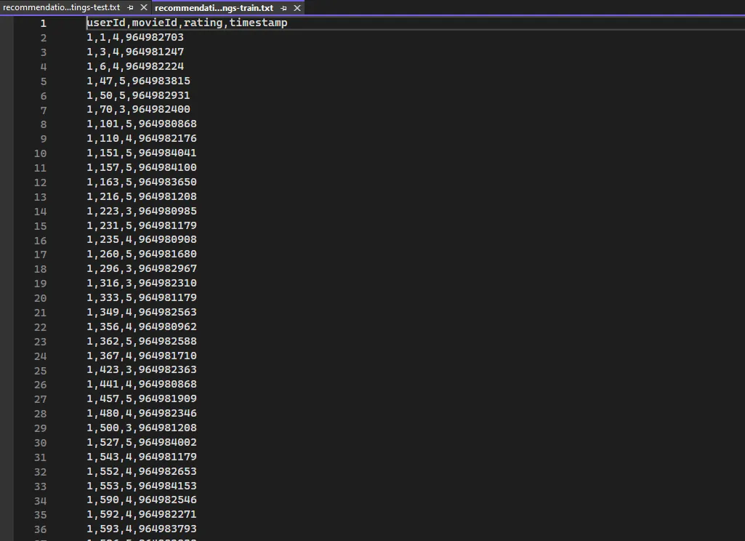Close the ratings-train.txt tab
Viewport: 745px width, 541px height.
pyautogui.click(x=297, y=8)
